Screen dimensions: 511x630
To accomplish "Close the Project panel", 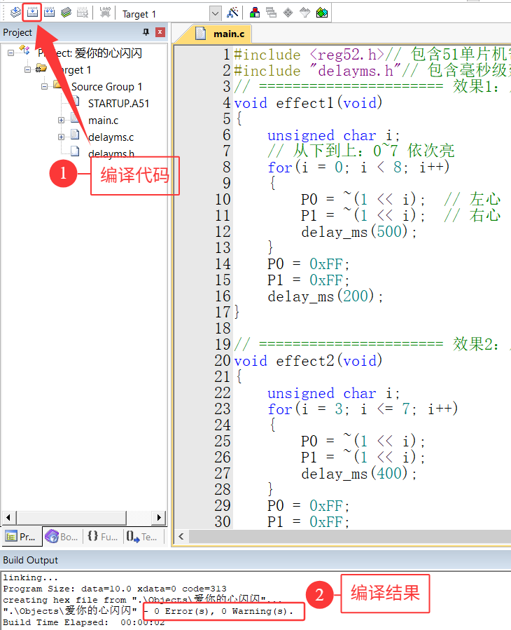I will coord(160,32).
